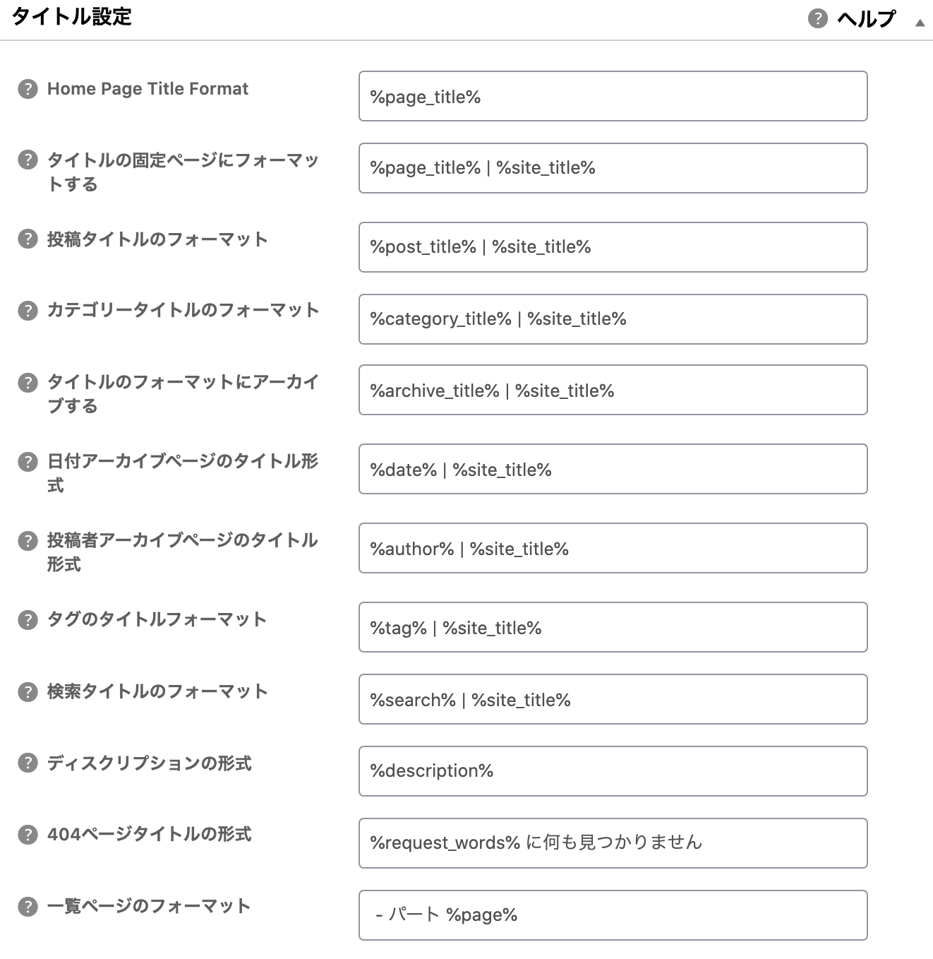Open help icon for 投稿タイトルのフォーマット
This screenshot has height=959, width=933.
pos(28,239)
